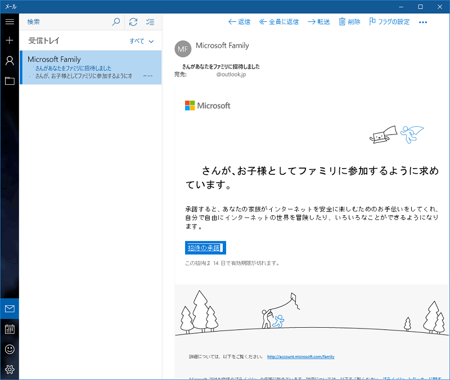Reply to all with 全員に返信

(x=279, y=22)
